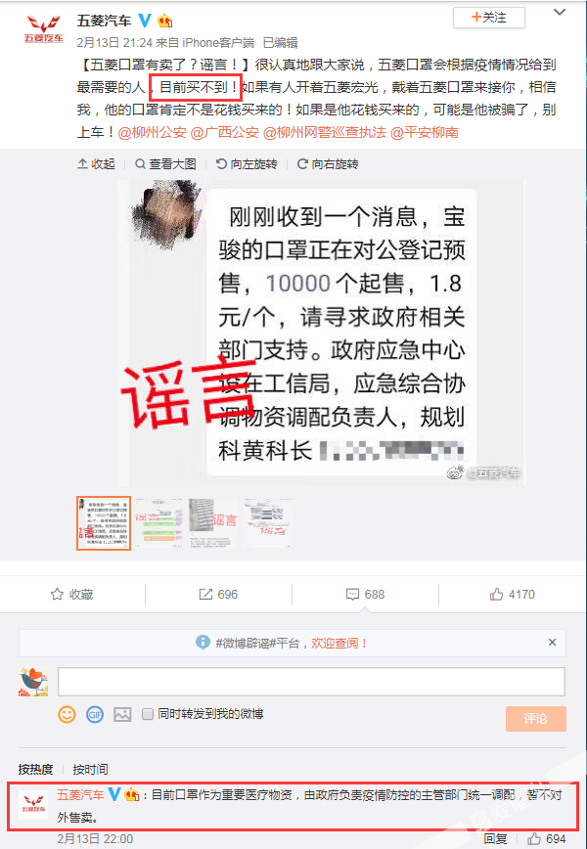Sort comments by 按热度
This screenshot has width=587, height=849.
36,769
